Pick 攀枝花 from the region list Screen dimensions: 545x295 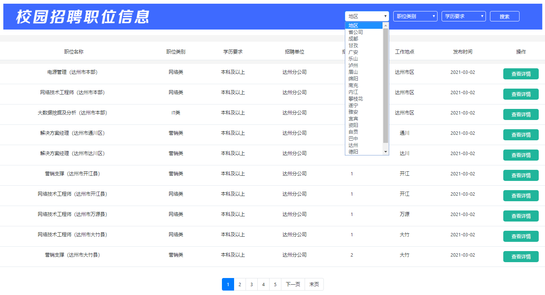point(364,99)
